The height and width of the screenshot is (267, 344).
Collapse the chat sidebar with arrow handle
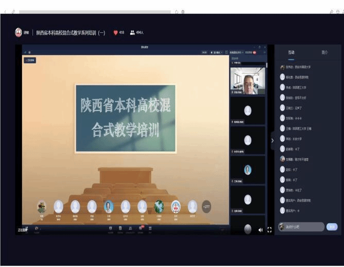point(272,140)
